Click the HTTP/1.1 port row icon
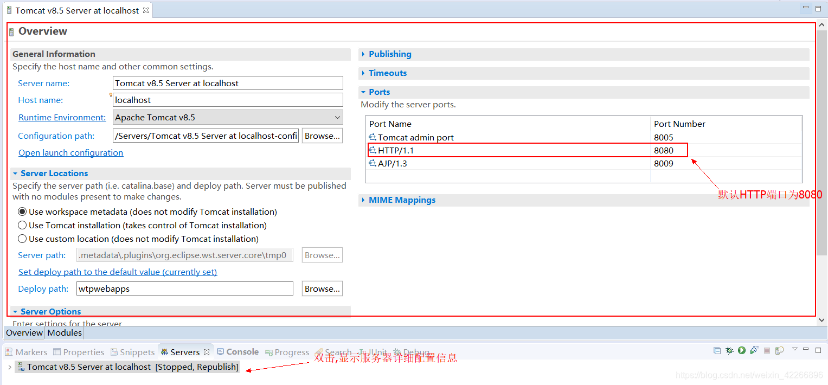This screenshot has height=385, width=828. (x=373, y=150)
